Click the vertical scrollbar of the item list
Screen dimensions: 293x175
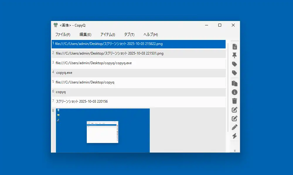coord(228,87)
